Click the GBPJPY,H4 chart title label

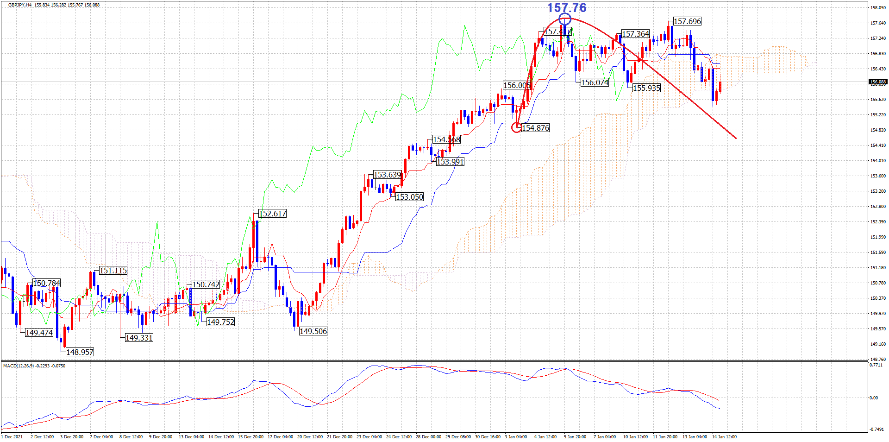click(x=20, y=5)
